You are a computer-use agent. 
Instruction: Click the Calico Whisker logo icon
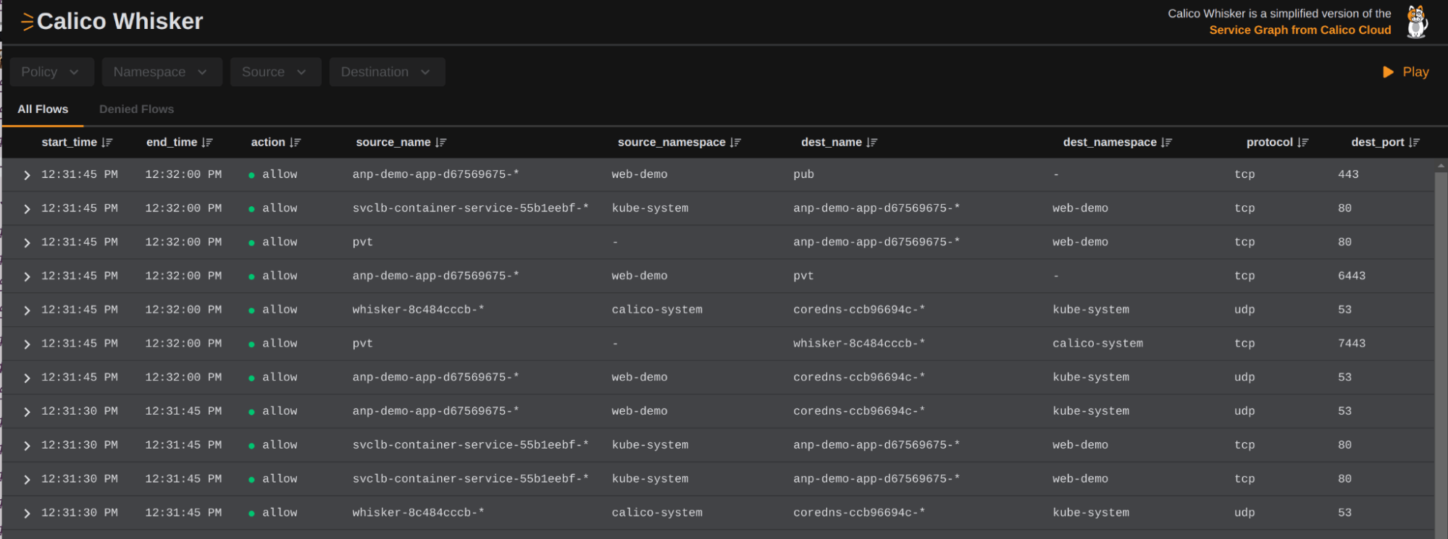(x=28, y=22)
